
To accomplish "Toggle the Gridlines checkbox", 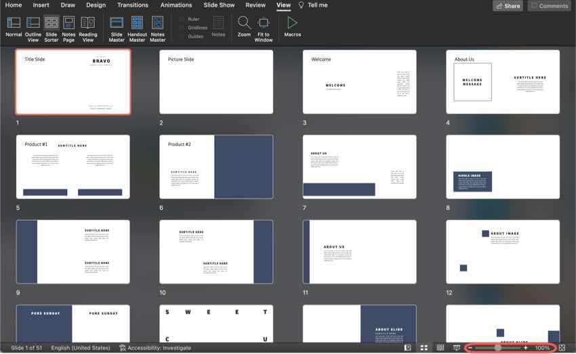I will pyautogui.click(x=182, y=28).
